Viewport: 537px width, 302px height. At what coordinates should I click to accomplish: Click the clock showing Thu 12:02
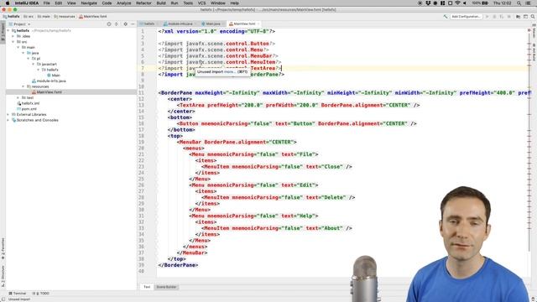502,3
